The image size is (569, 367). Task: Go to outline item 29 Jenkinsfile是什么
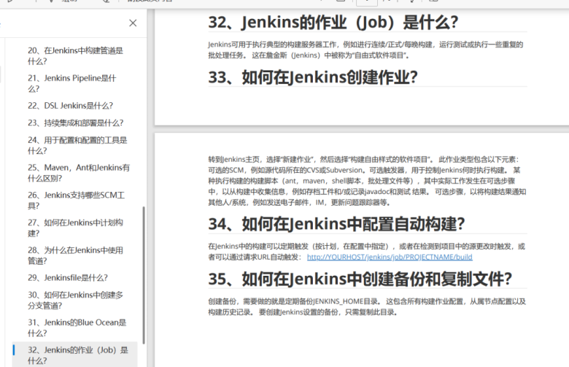(68, 278)
